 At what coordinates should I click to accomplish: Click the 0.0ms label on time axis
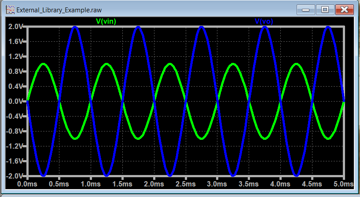click(27, 183)
